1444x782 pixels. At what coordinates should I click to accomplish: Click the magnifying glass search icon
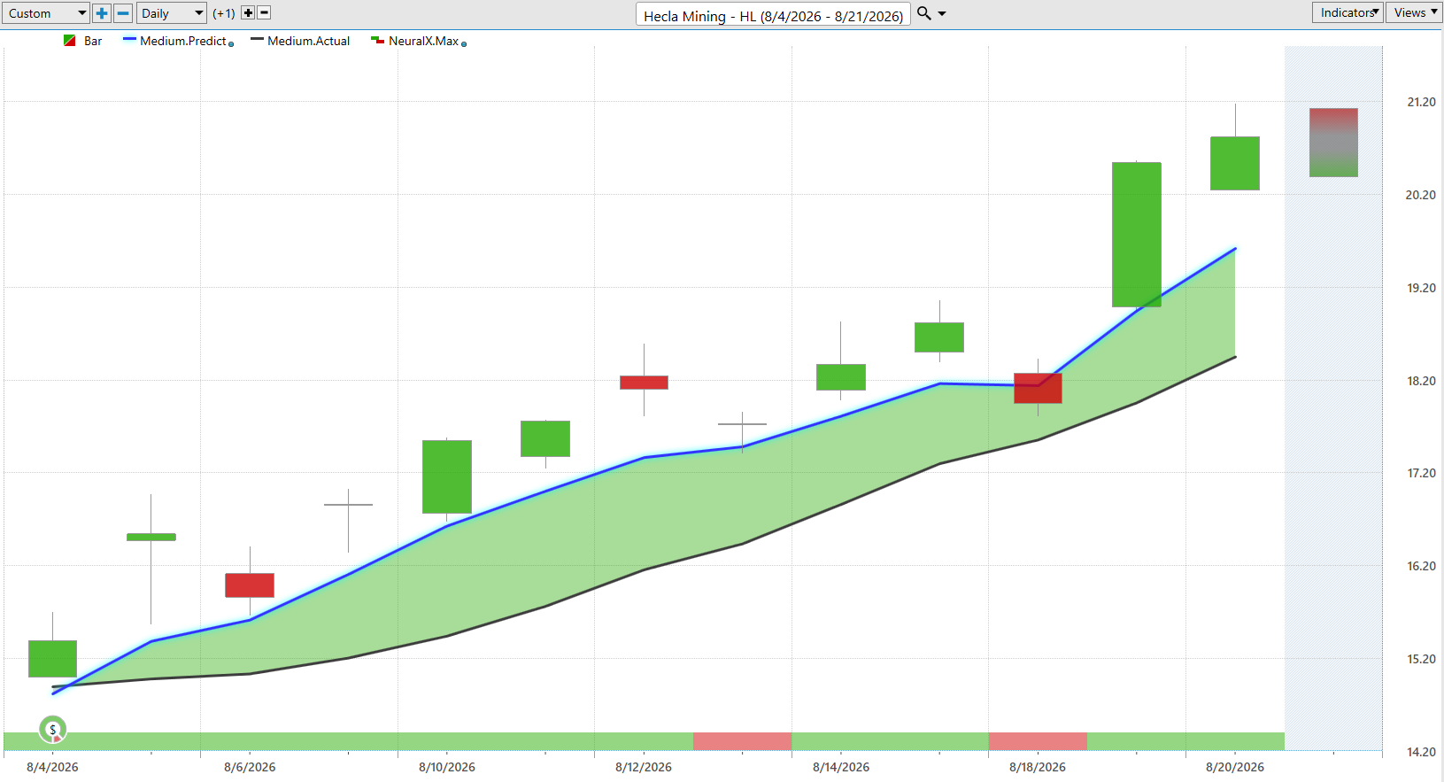[923, 13]
